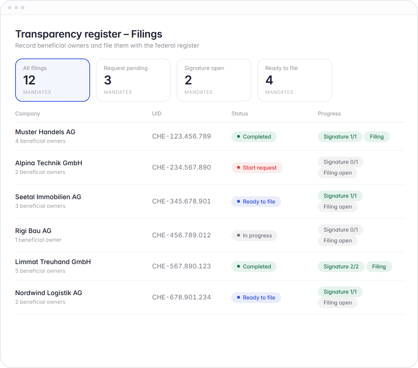This screenshot has width=418, height=368.
Task: Click Completed status of Limmat Treuhand GmbH
Action: click(254, 267)
